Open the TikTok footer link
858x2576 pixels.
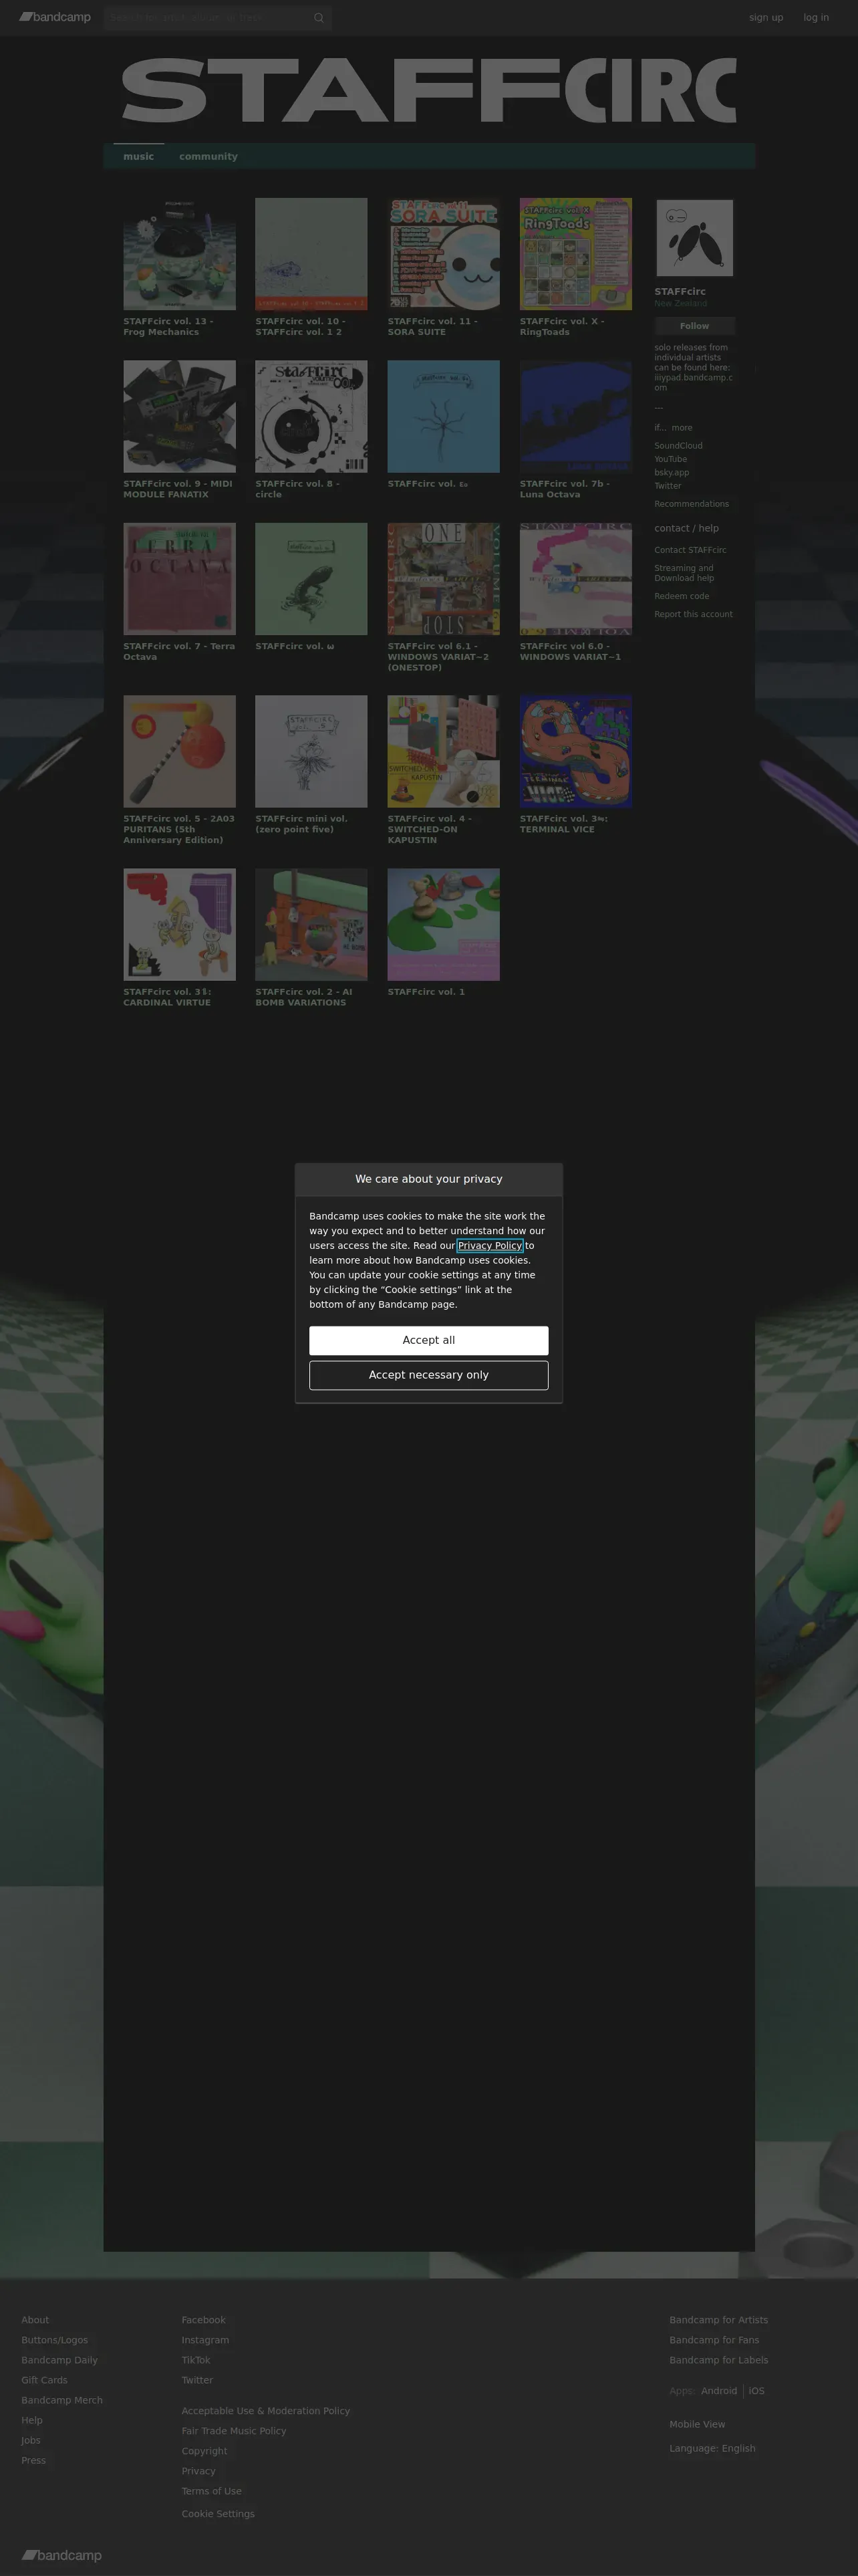point(196,2360)
